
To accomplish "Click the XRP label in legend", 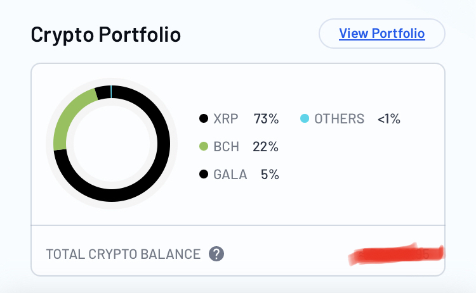I will (x=226, y=118).
